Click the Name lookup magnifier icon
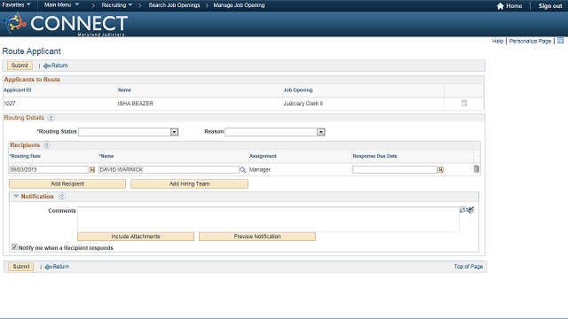This screenshot has width=568, height=319. [x=242, y=169]
